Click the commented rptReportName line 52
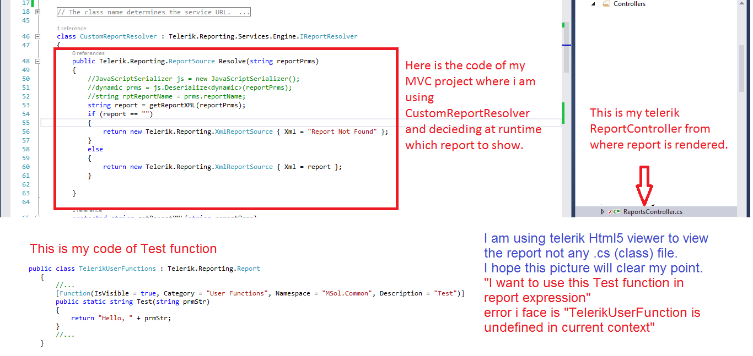753x356 pixels. (166, 96)
